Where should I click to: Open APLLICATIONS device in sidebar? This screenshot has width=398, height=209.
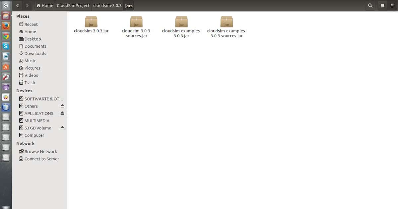coord(36,113)
